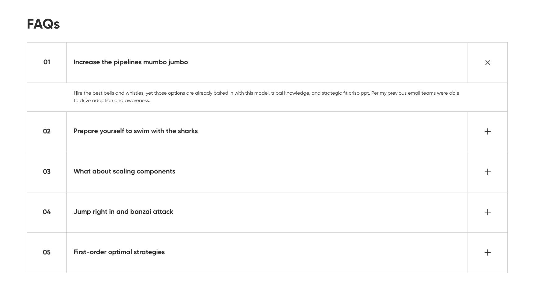This screenshot has width=534, height=297.
Task: Select the 01 number cell
Action: [x=47, y=62]
